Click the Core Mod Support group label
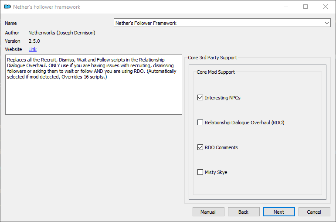Image resolution: width=336 pixels, height=222 pixels. [x=216, y=72]
